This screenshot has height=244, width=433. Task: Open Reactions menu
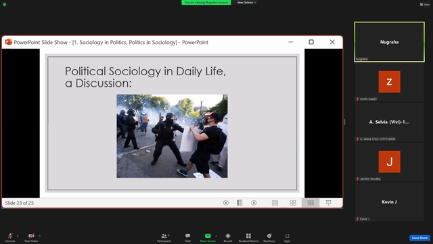269,237
